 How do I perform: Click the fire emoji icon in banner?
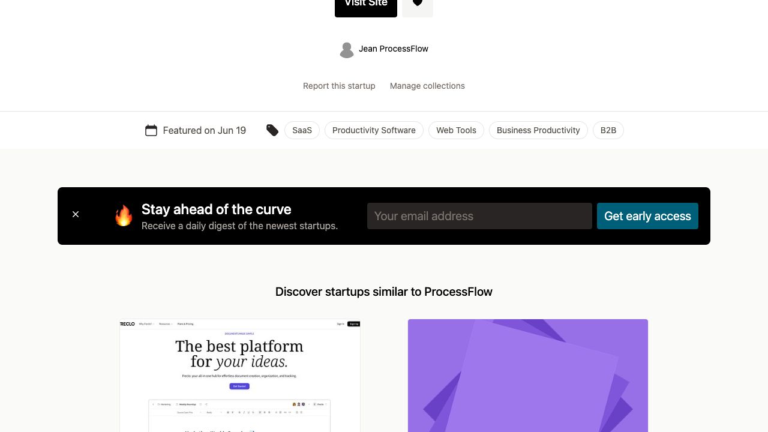(124, 216)
